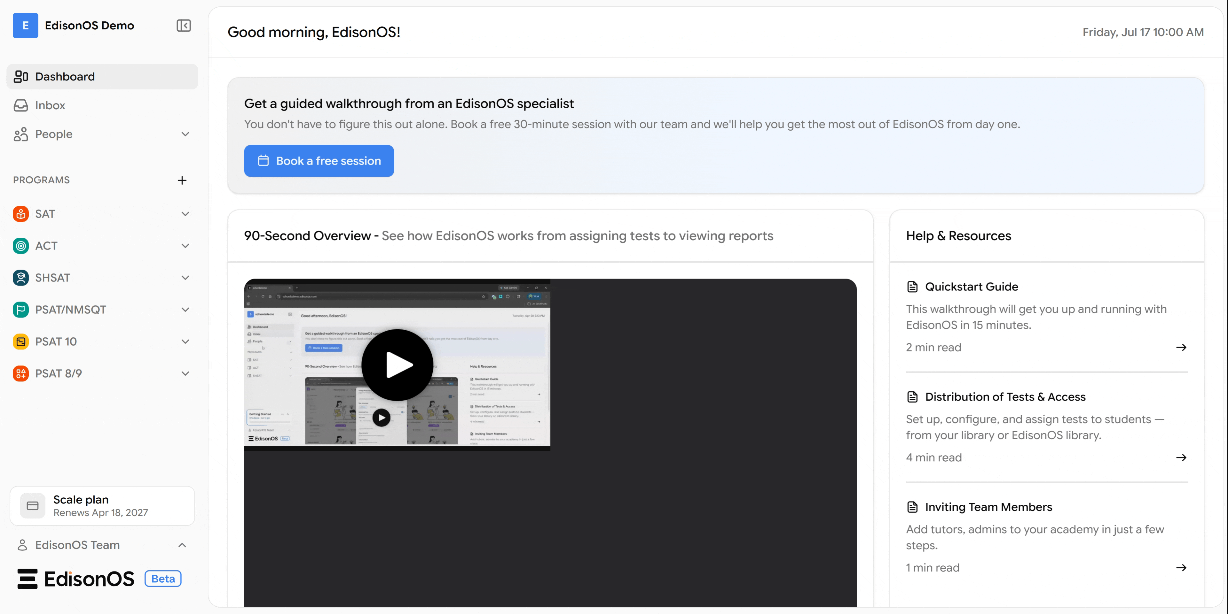The height and width of the screenshot is (614, 1228).
Task: Click the PSAT 8/9 program icon
Action: pos(21,373)
